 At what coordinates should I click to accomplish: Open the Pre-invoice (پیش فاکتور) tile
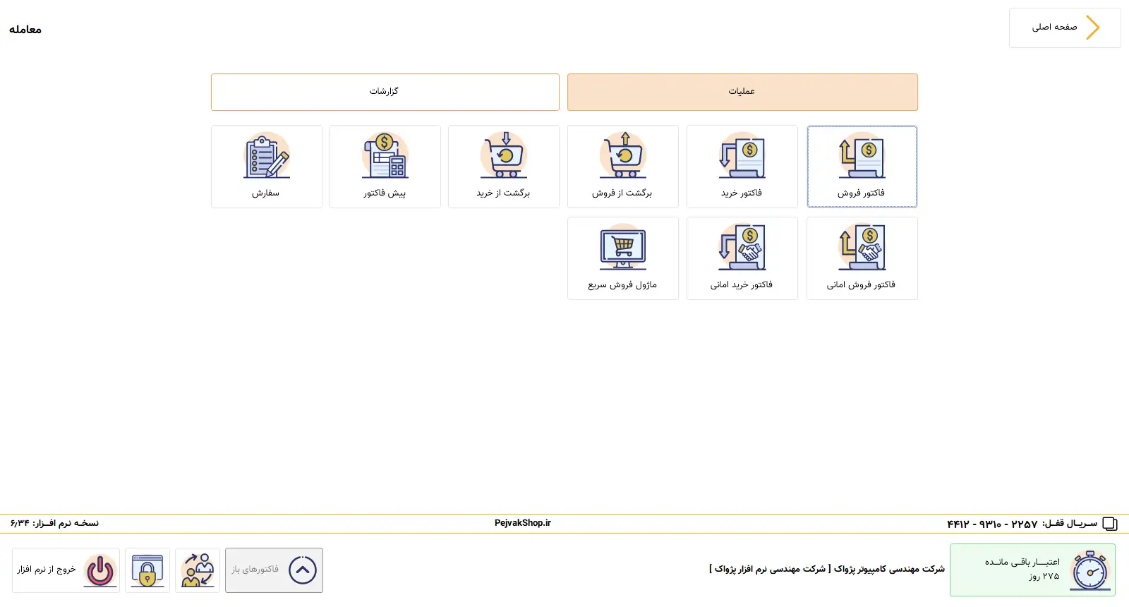pyautogui.click(x=385, y=167)
